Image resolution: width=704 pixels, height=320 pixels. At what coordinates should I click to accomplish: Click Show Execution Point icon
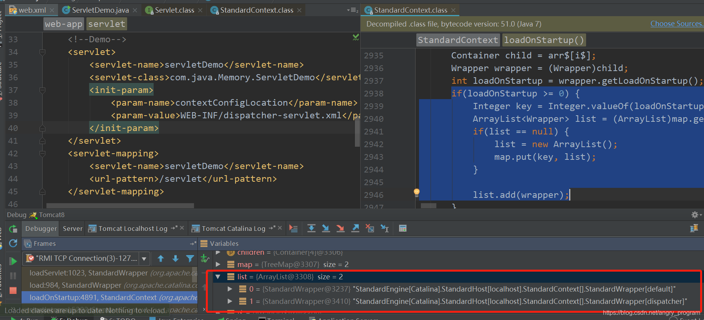(x=293, y=229)
